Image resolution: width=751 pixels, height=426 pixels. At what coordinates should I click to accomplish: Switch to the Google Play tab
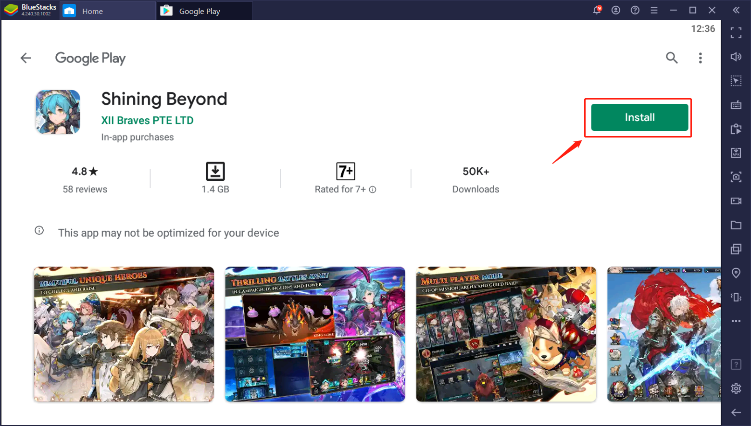[205, 11]
